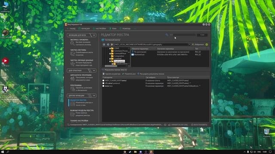Click ВОССТАНОВИТЬ in status bar
The image size is (275, 154).
[199, 125]
